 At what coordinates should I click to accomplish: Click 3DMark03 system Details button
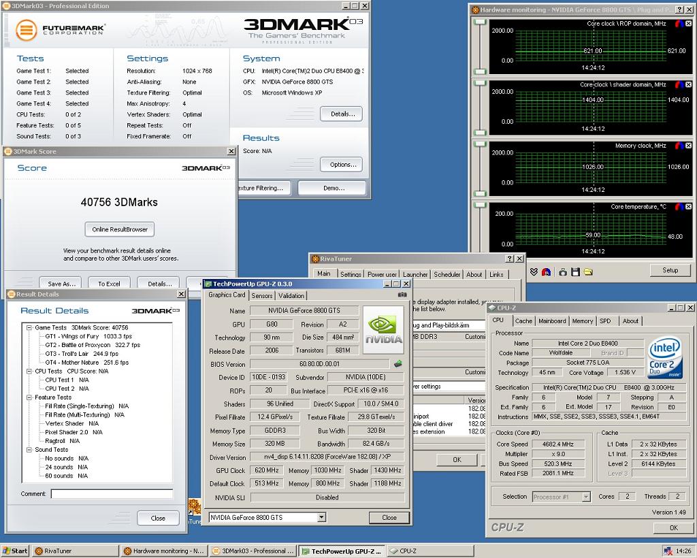pyautogui.click(x=342, y=114)
